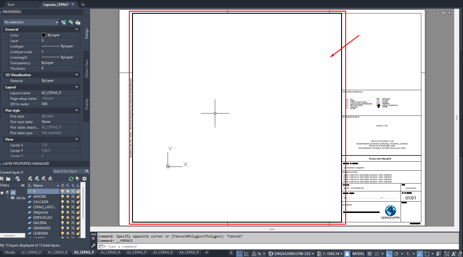
Task: Lock the GALERIA layer padlock
Action: coord(78,223)
